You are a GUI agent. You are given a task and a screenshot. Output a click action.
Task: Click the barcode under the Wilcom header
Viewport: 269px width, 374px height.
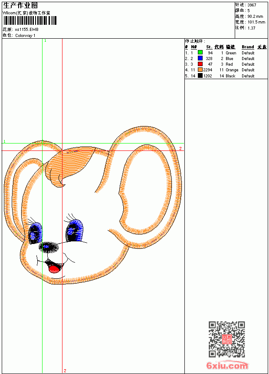pos(30,20)
